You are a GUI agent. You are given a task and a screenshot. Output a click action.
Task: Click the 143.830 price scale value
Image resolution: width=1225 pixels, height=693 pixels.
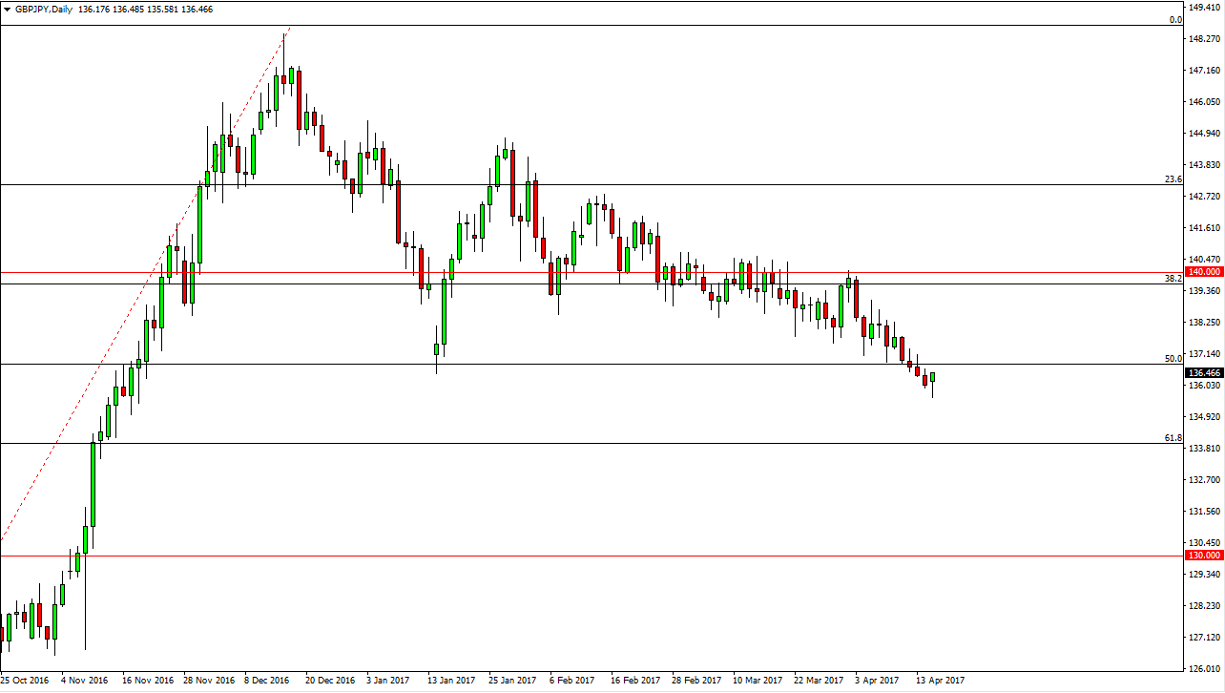point(1206,164)
